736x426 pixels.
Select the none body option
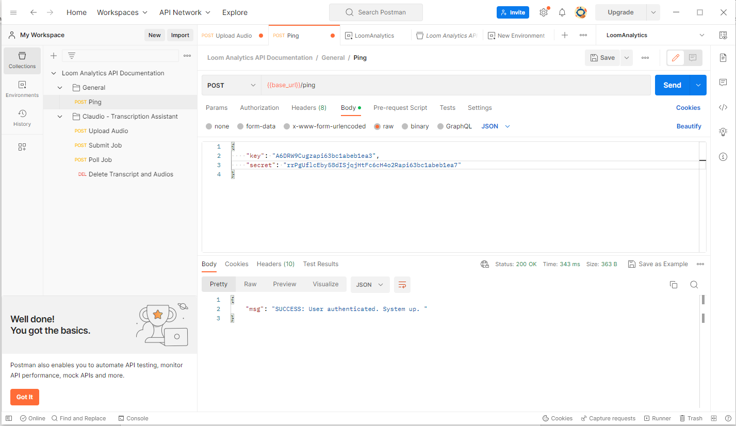(x=217, y=126)
